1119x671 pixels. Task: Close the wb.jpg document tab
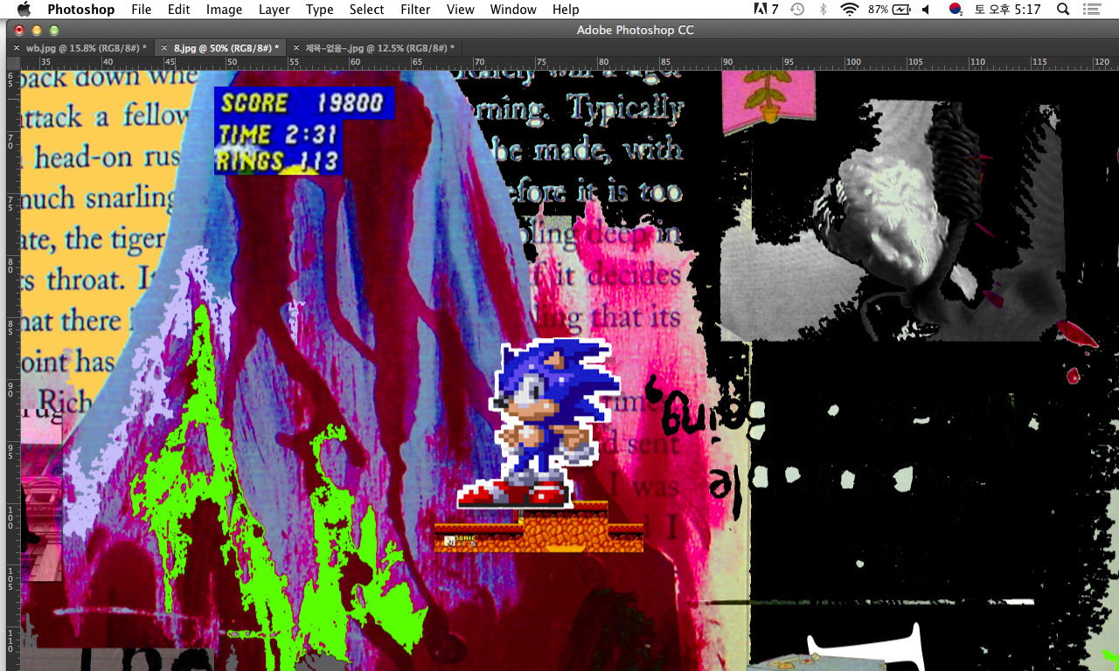17,48
